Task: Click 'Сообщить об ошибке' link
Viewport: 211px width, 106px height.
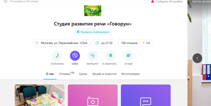Action: (169, 1)
